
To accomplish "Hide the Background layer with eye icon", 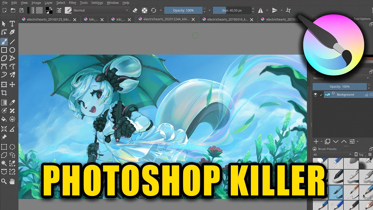I will tap(315, 94).
